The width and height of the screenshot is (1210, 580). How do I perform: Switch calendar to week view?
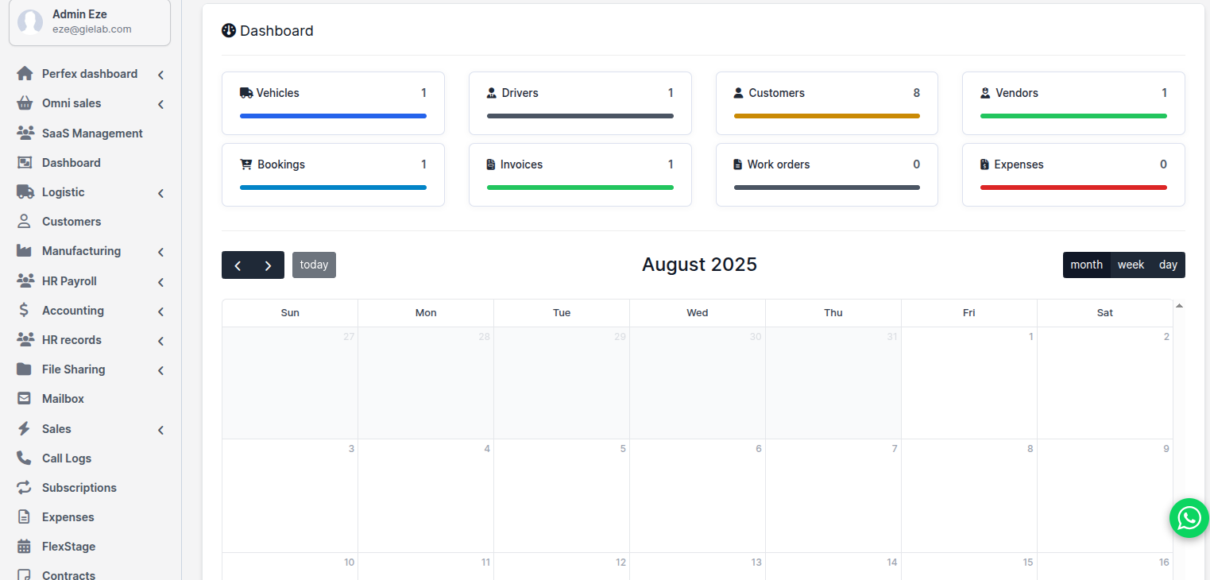[1131, 265]
